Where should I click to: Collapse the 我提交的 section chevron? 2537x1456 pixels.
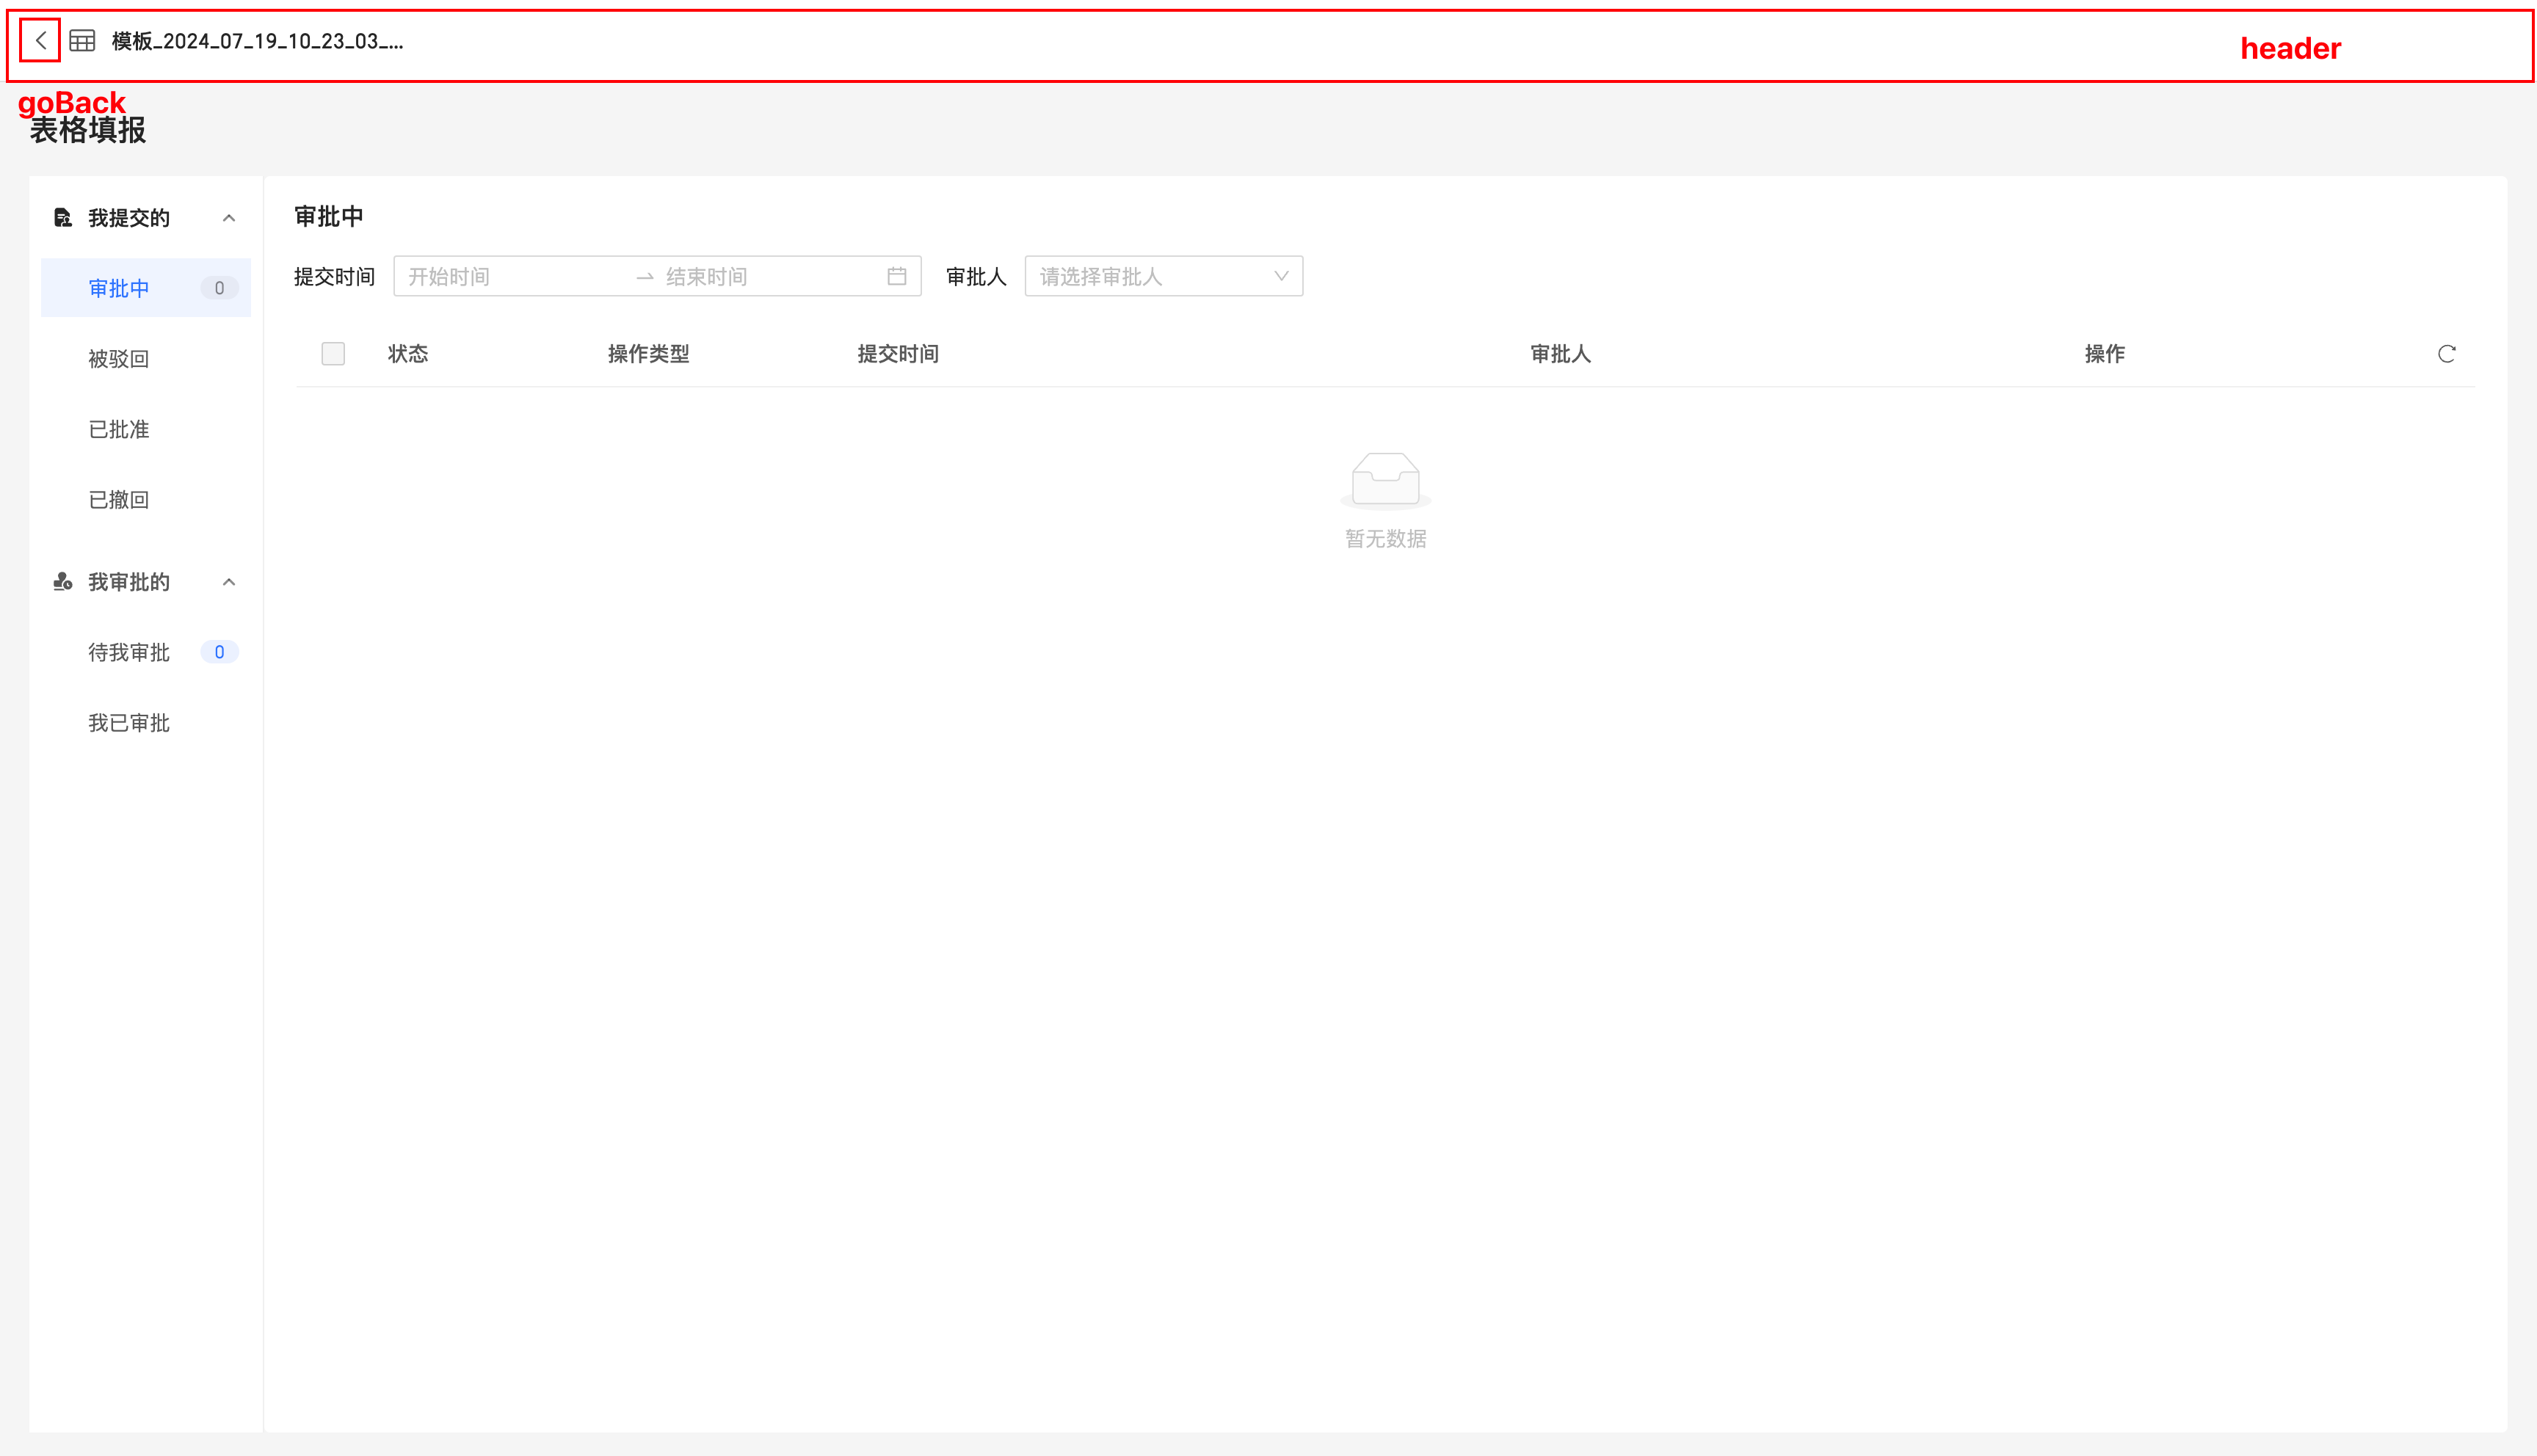(x=229, y=218)
